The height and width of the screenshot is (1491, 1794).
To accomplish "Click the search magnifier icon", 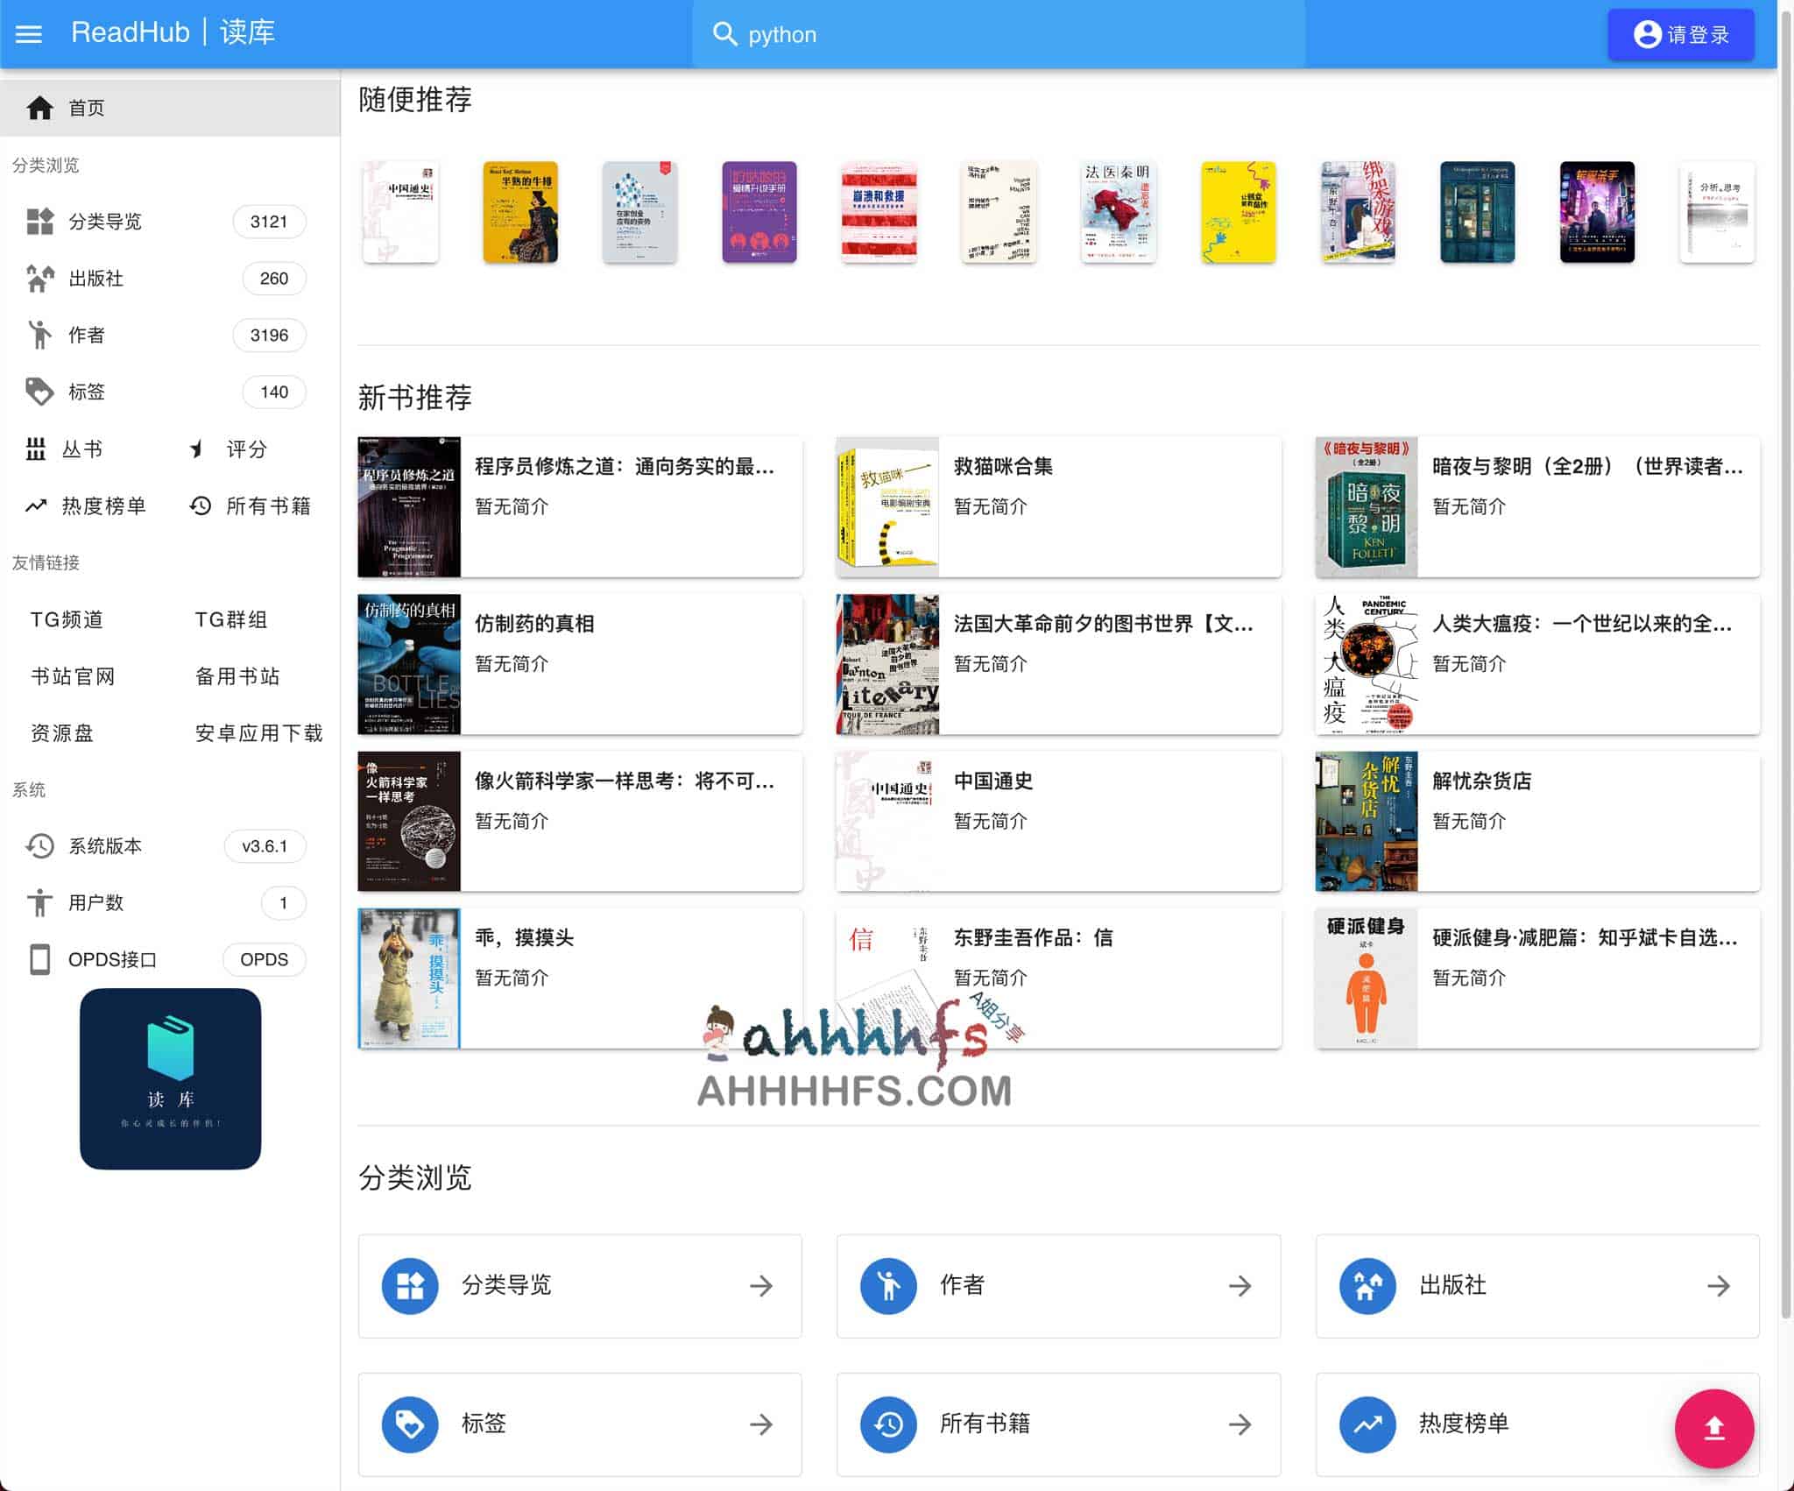I will [725, 33].
